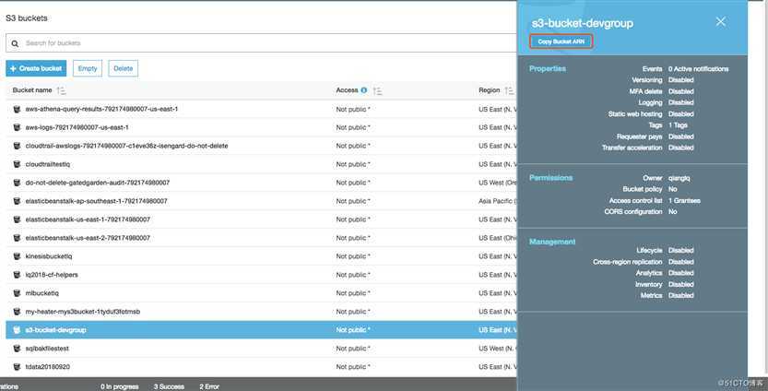Image resolution: width=768 pixels, height=391 pixels.
Task: Click bucket icon for tdata20180920
Action: [x=18, y=367]
